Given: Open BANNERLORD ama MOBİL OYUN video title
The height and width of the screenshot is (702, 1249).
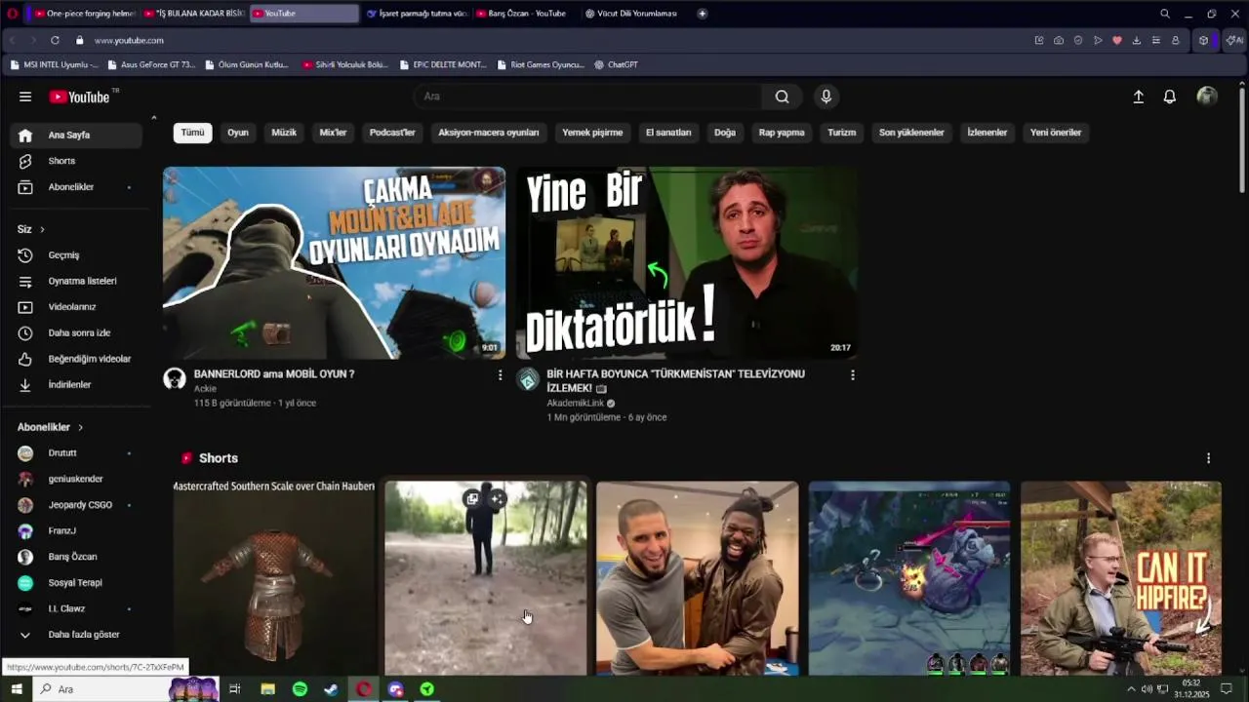Looking at the screenshot, I should tap(274, 374).
